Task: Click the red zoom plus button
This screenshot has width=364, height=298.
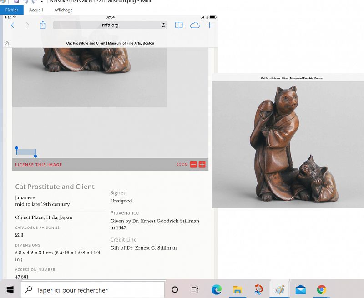Action: tap(202, 164)
